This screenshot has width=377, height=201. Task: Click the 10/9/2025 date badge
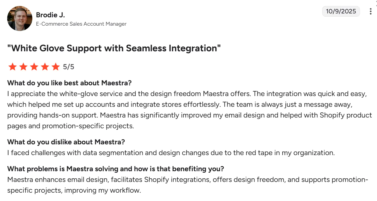(x=341, y=11)
